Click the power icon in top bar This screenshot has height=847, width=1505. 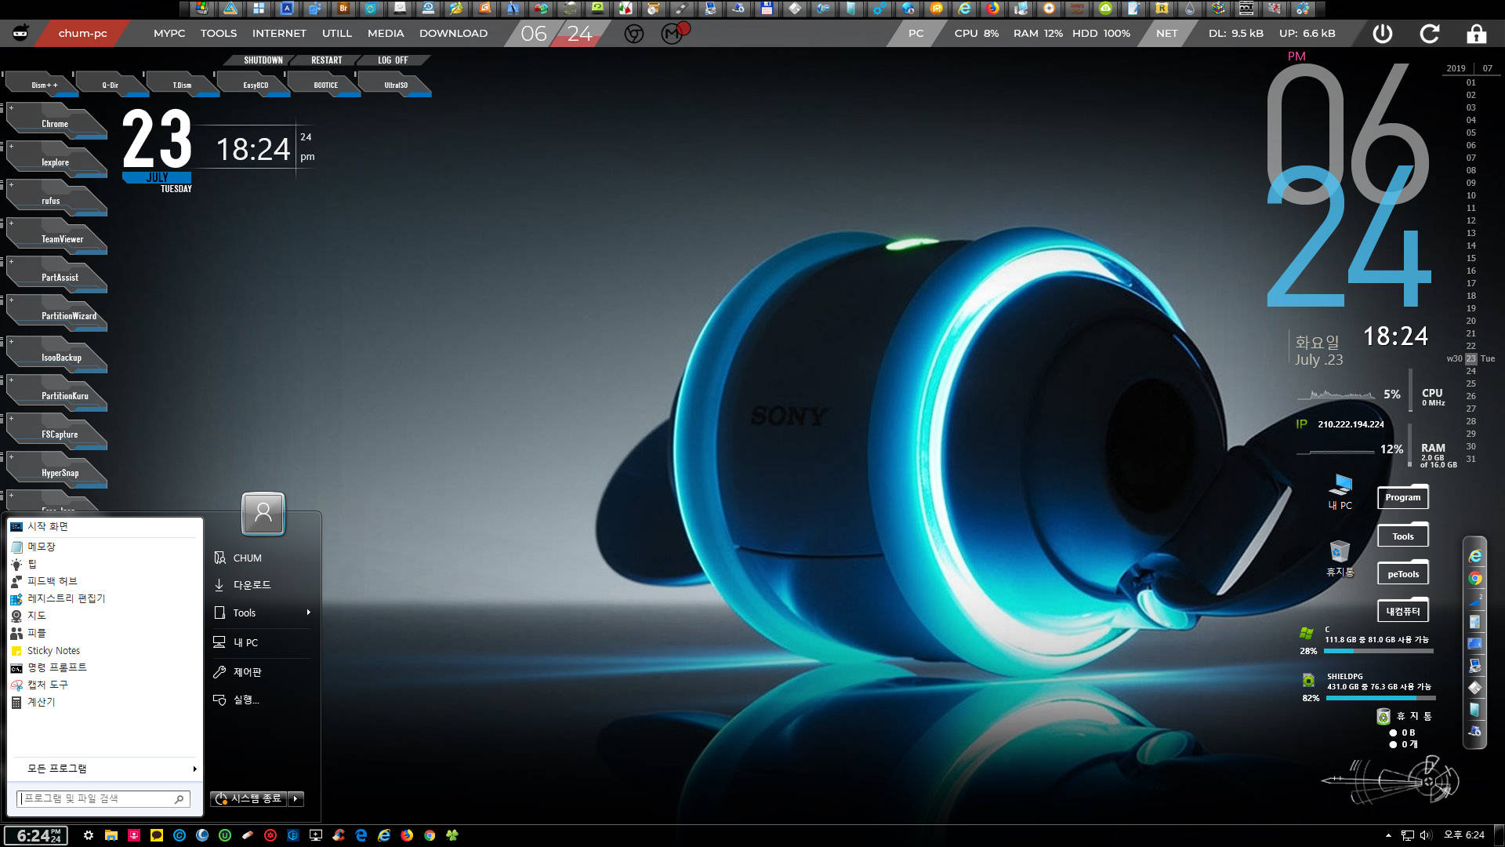(x=1383, y=34)
